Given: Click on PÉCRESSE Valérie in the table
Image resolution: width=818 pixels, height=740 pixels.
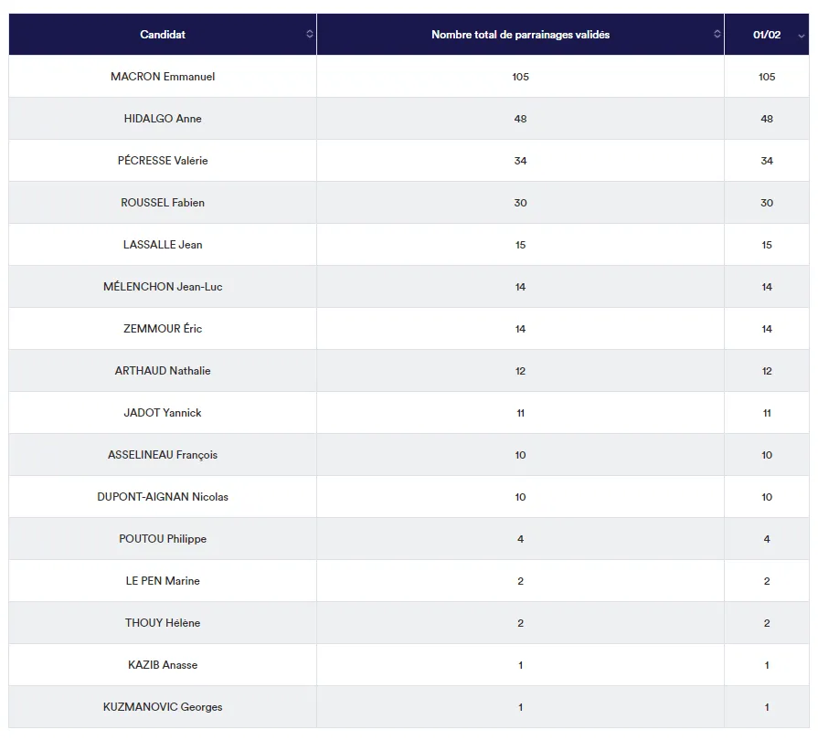Looking at the screenshot, I should (163, 161).
